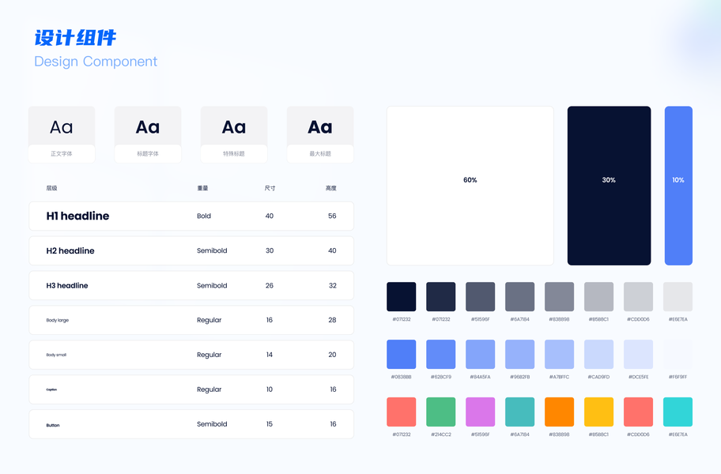The image size is (721, 474).
Task: Click the darkest navy swatch in the neutral row
Action: click(x=401, y=297)
